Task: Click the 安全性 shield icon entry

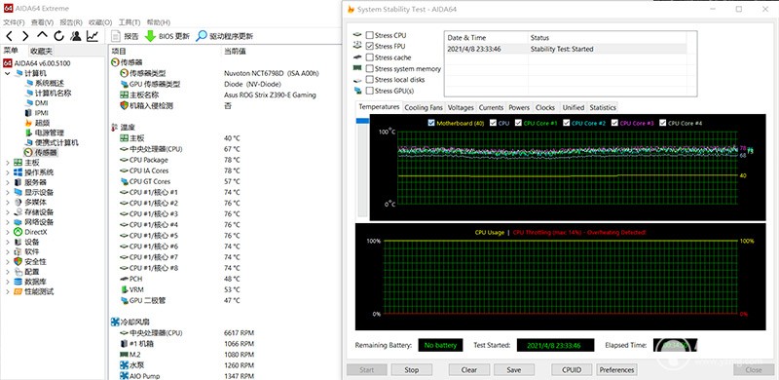Action: (x=18, y=262)
